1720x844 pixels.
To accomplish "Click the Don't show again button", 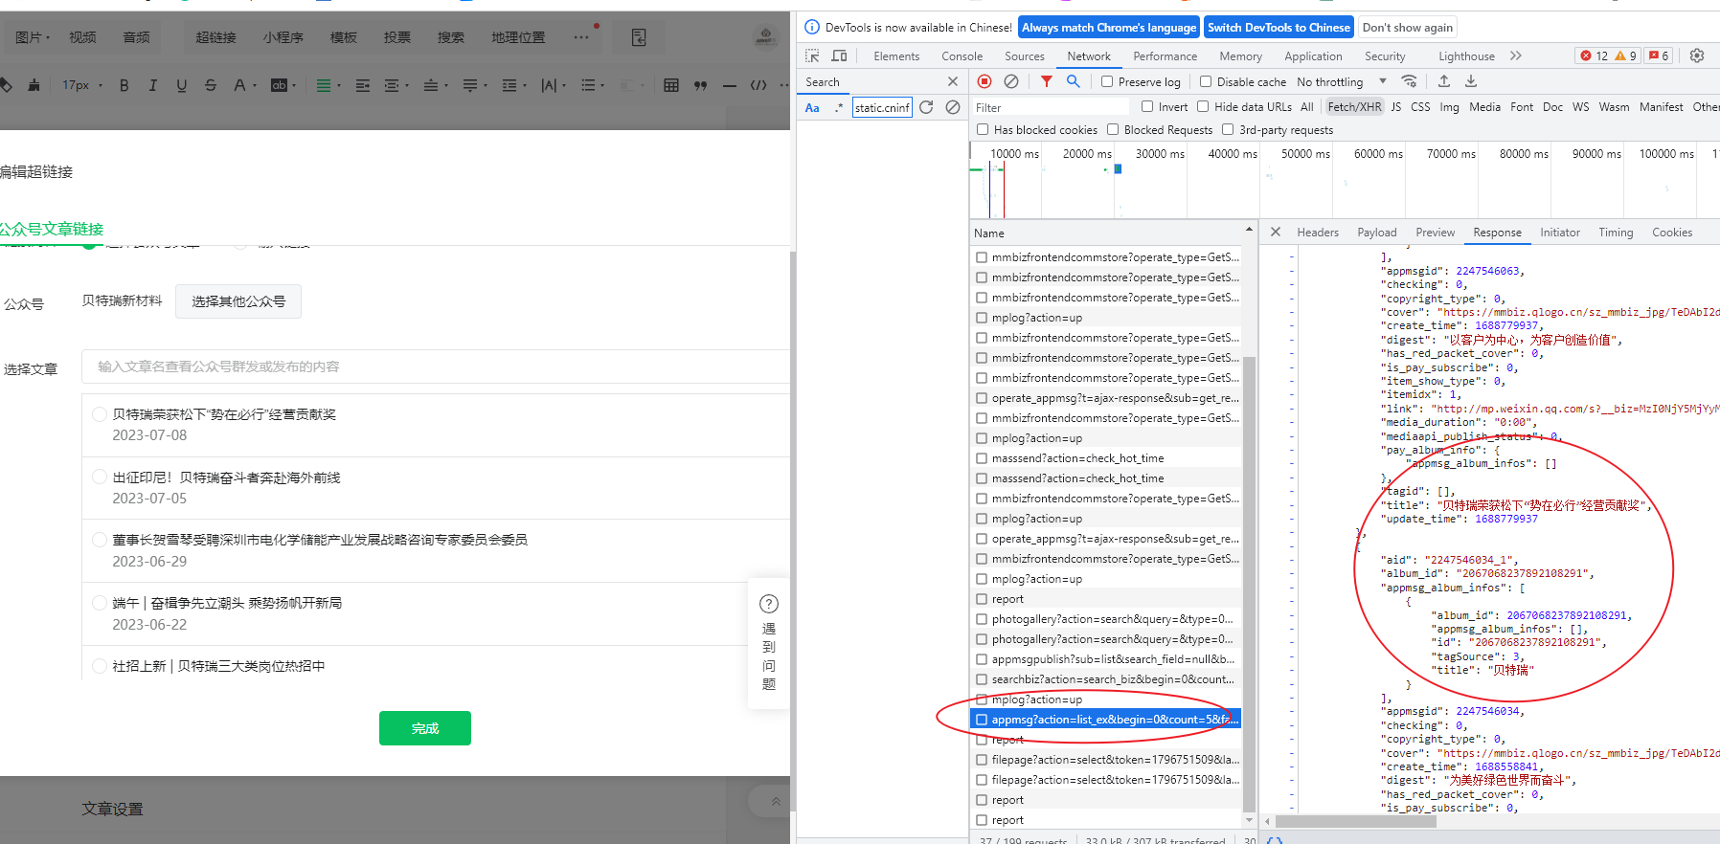I will (1408, 28).
